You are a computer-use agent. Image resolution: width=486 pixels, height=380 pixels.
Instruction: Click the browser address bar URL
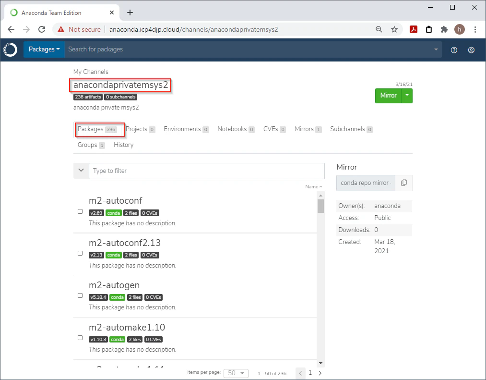coord(194,29)
